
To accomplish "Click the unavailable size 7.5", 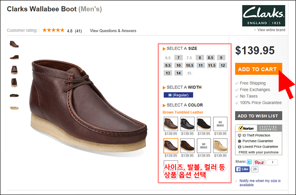I will coord(189,58).
